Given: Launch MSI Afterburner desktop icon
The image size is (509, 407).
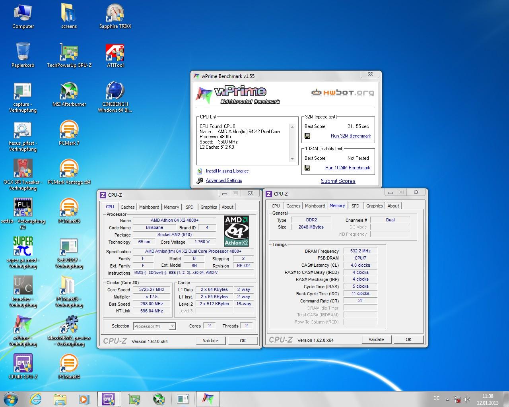Looking at the screenshot, I should click(69, 94).
